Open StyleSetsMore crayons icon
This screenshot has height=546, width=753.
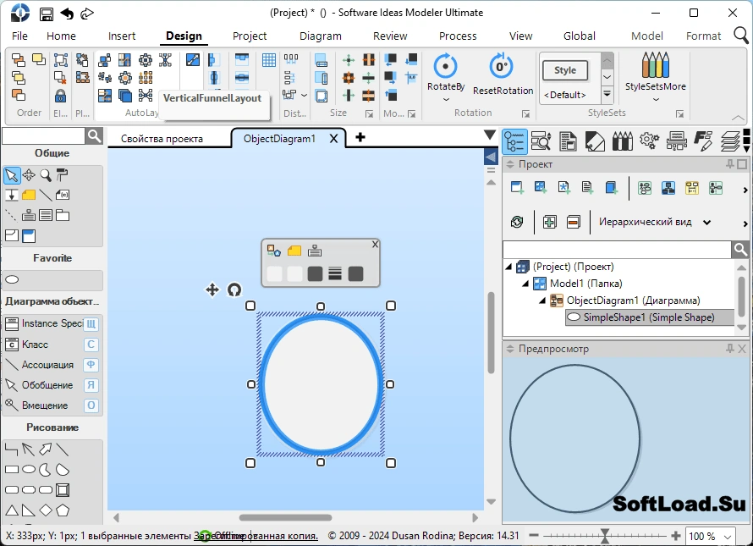click(x=655, y=65)
